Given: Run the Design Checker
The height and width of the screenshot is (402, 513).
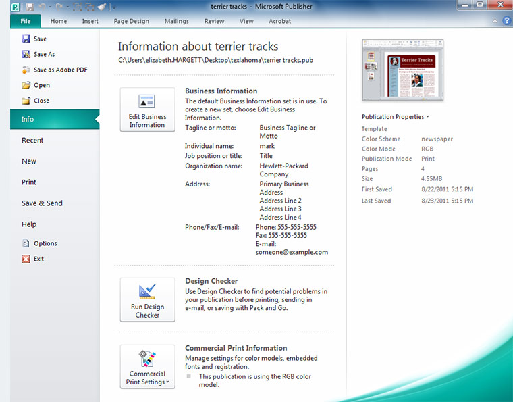Looking at the screenshot, I should [x=147, y=300].
